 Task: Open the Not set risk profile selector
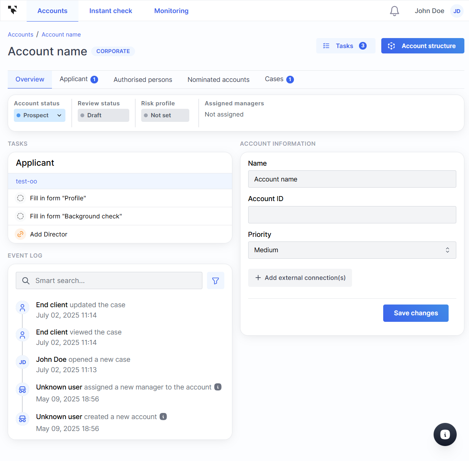pos(165,115)
